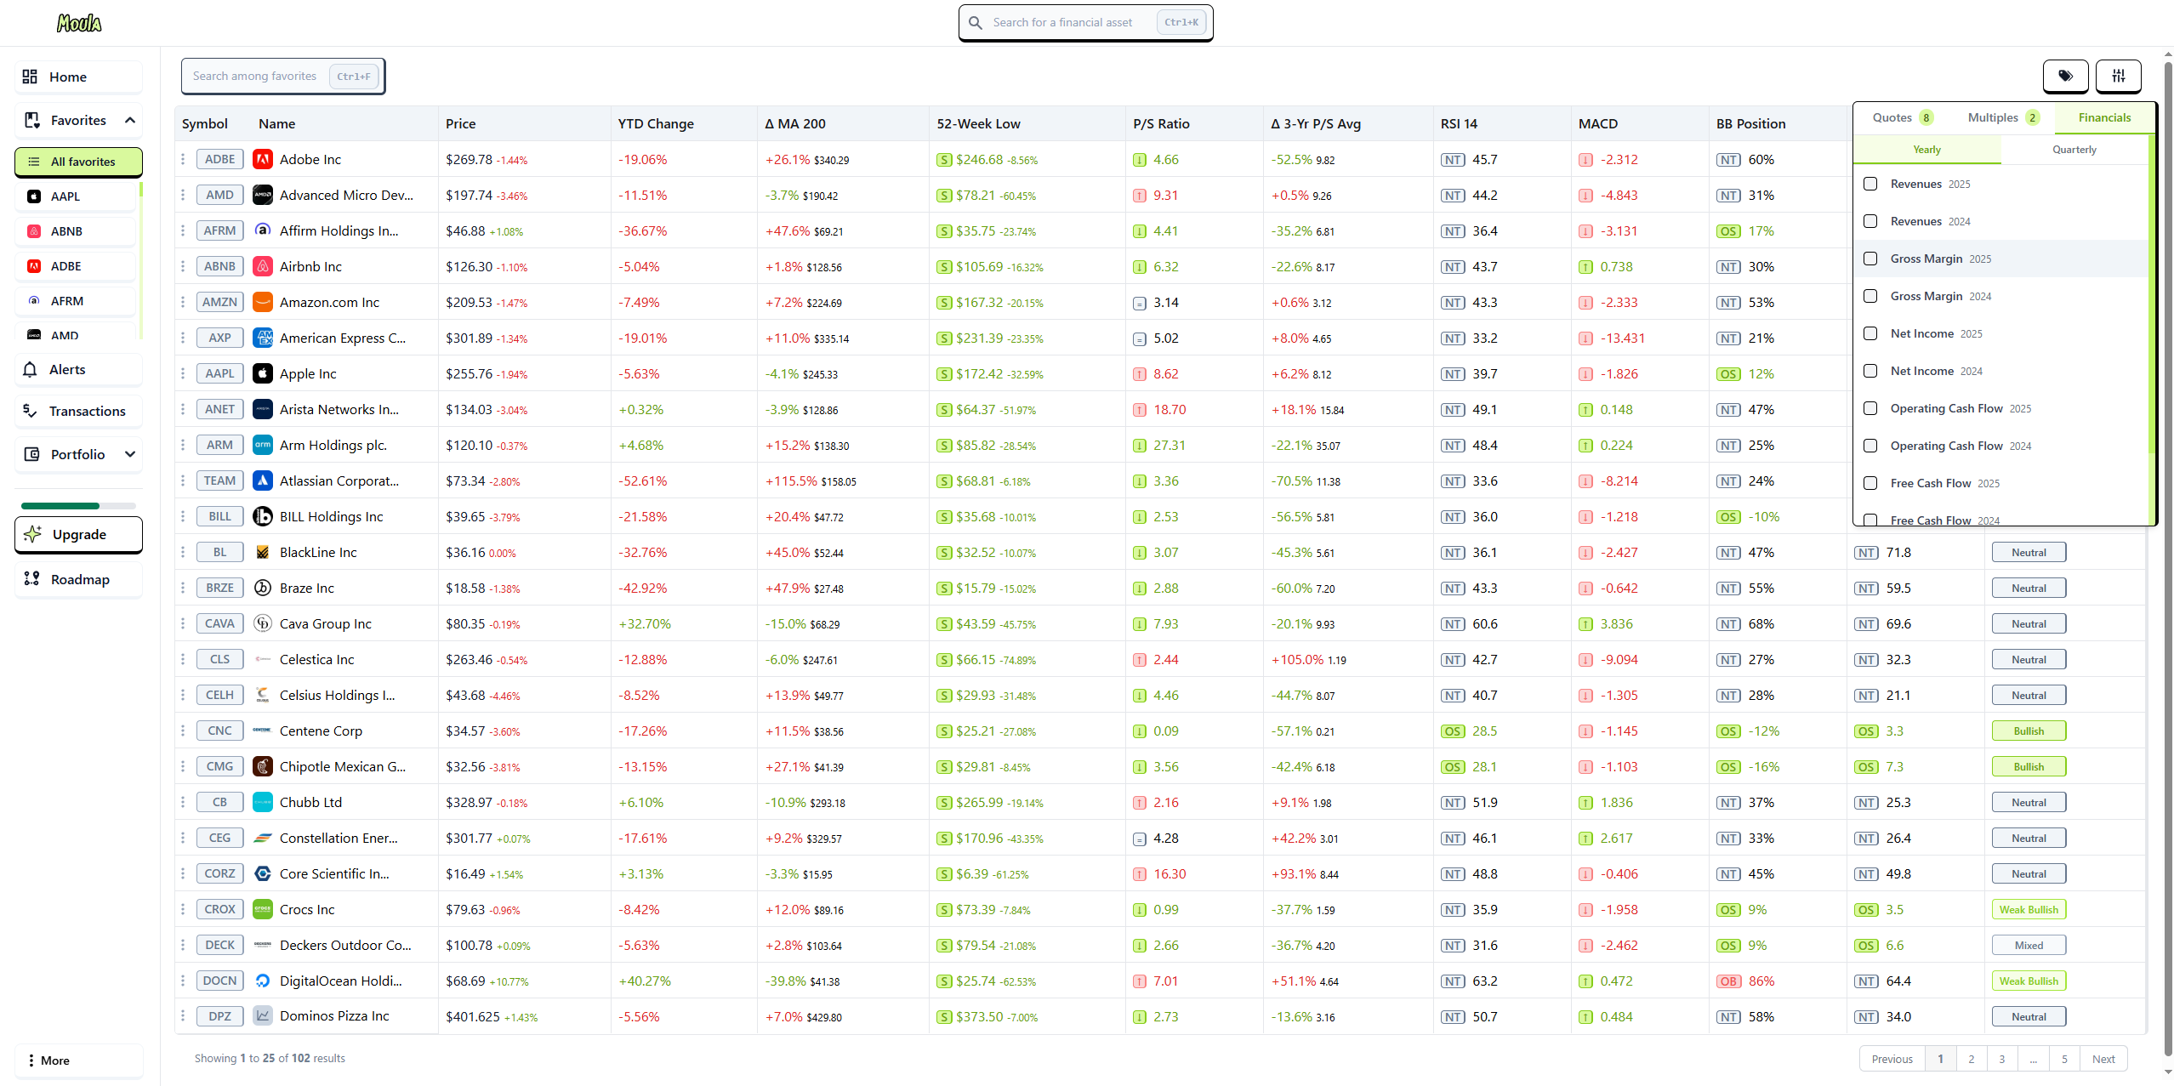This screenshot has width=2174, height=1086.
Task: Check the Gross Margin 2024 box
Action: [1870, 296]
